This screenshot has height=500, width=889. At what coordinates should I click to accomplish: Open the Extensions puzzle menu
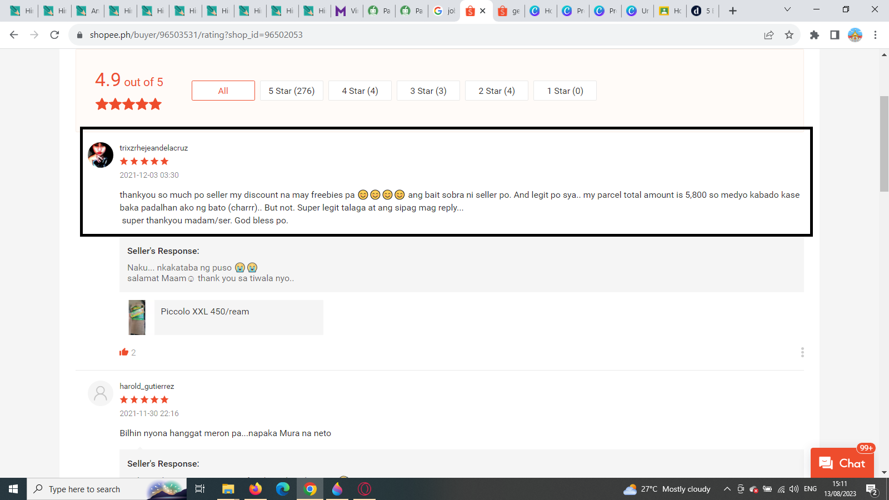[815, 34]
